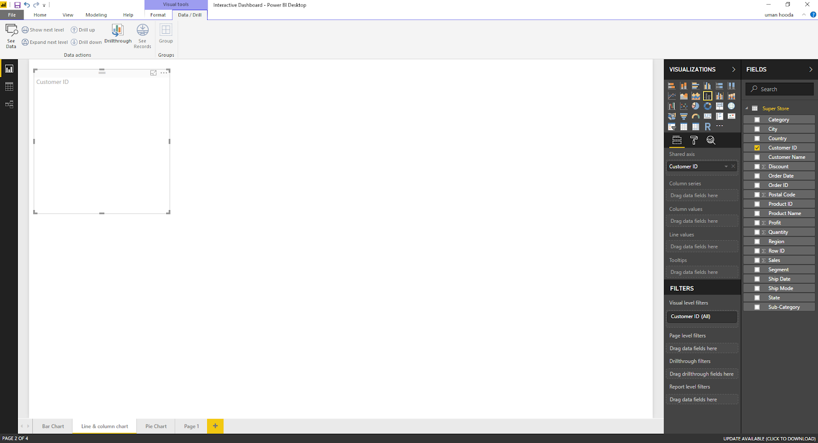This screenshot has height=443, width=818.
Task: Add a new report page
Action: 215,426
